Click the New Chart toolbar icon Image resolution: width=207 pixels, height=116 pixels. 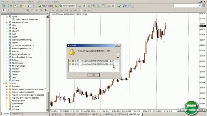coord(4,6)
